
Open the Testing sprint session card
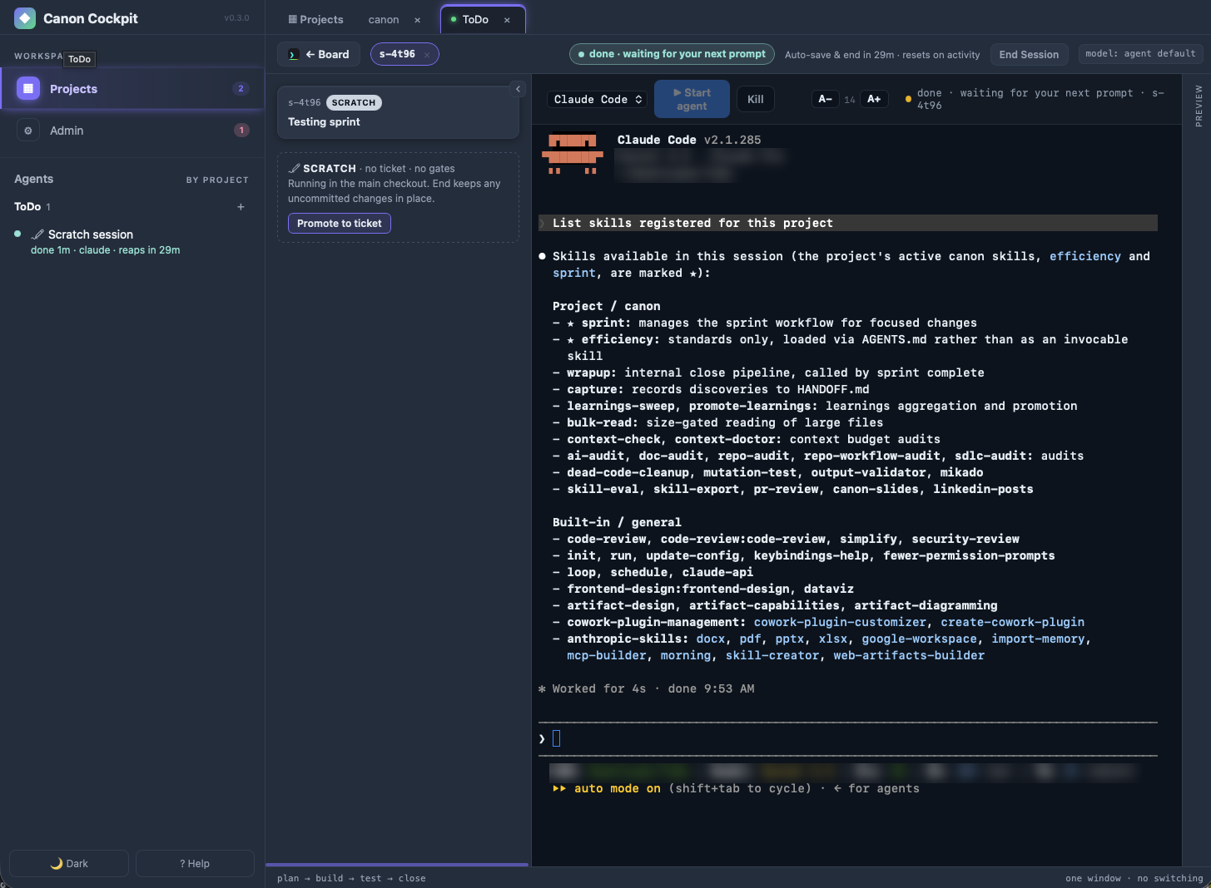pos(398,112)
